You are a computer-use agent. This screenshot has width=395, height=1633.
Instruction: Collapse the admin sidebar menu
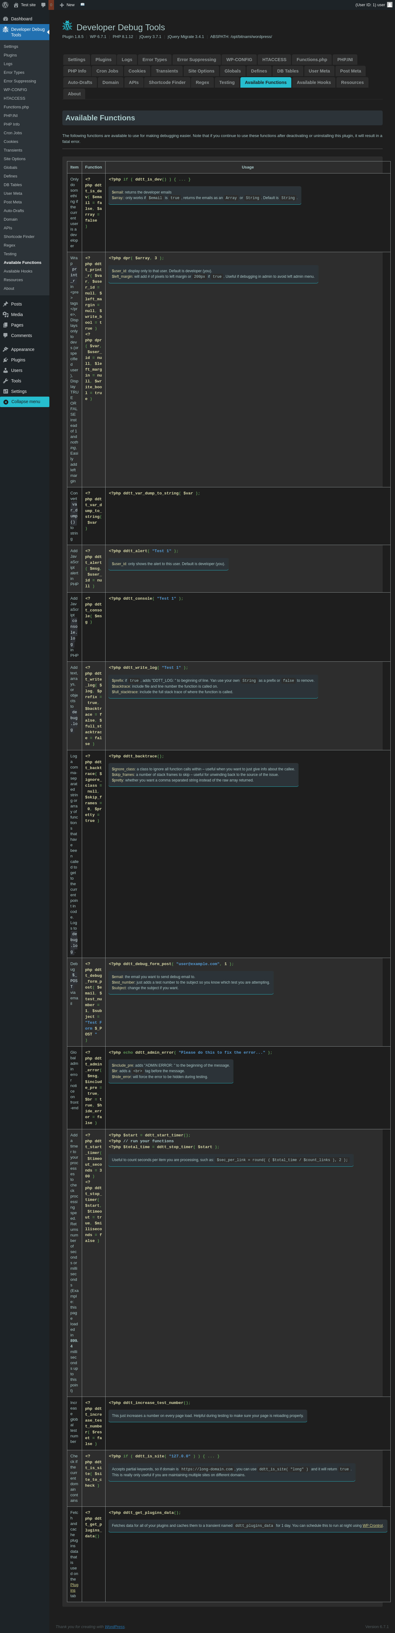click(x=25, y=401)
